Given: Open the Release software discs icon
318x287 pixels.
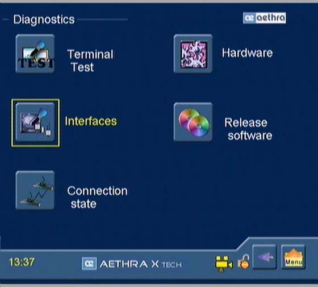Looking at the screenshot, I should pyautogui.click(x=193, y=122).
